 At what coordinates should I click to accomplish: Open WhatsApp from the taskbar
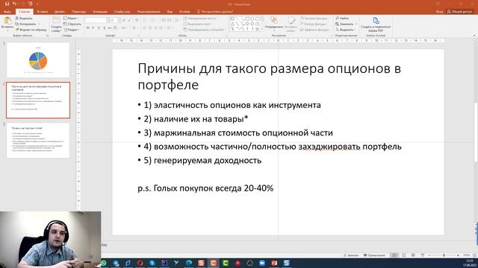(104, 263)
